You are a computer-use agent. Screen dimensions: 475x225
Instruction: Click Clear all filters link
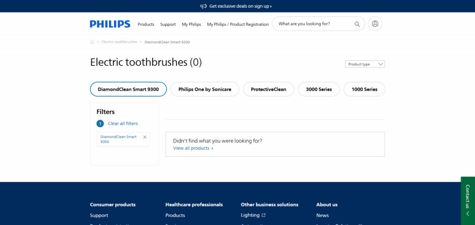123,123
